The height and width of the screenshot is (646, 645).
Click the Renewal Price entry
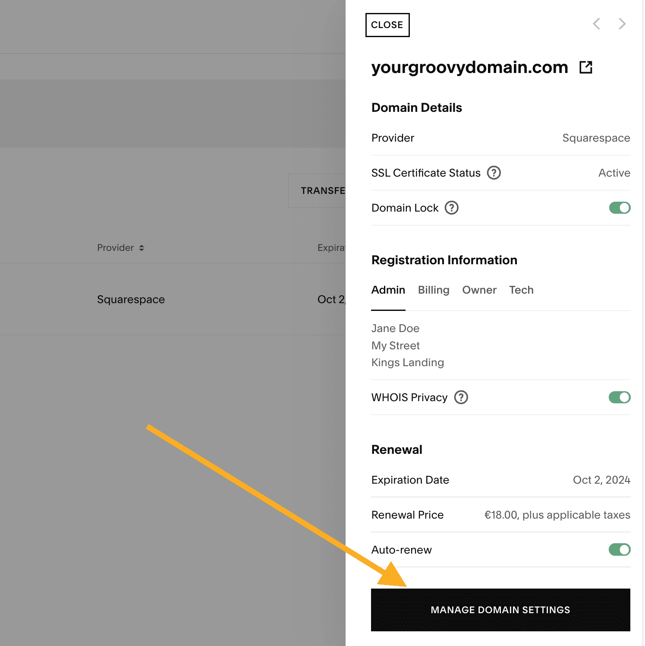(557, 515)
